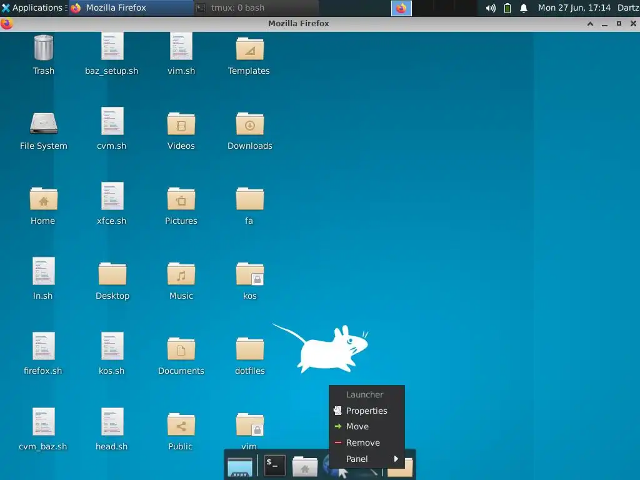640x480 pixels.
Task: Select the fa folder
Action: tap(250, 199)
